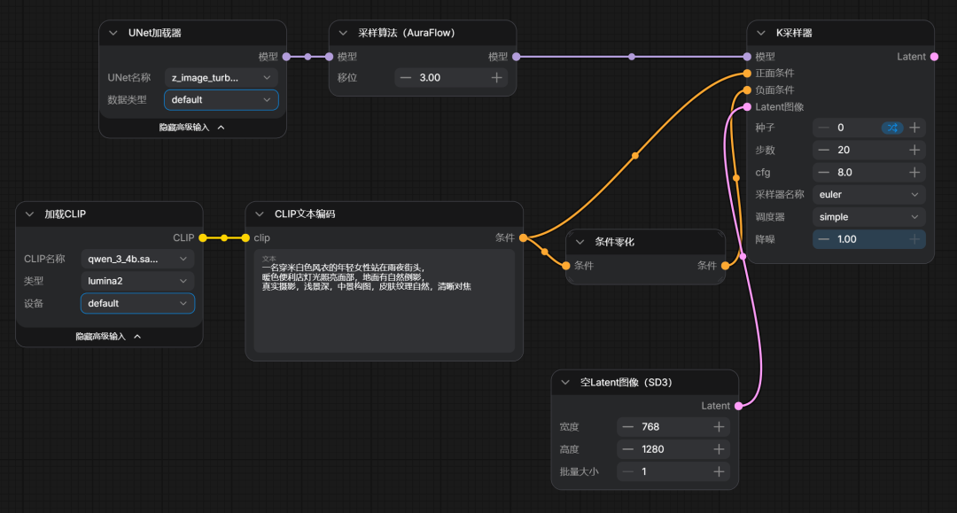The image size is (957, 513).
Task: Collapse the 加载CLIP node
Action: (29, 214)
